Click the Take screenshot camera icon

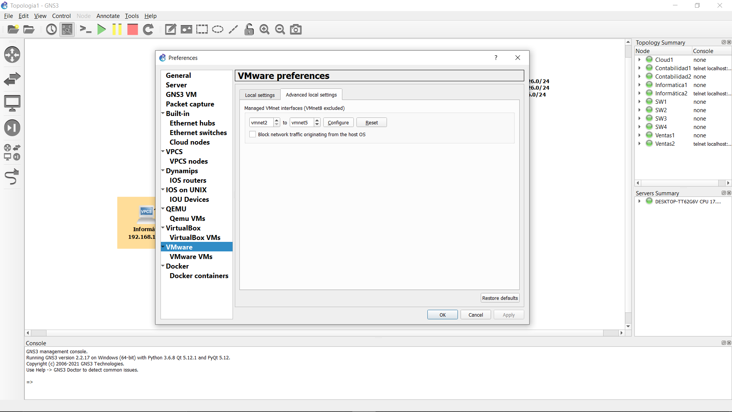click(296, 29)
